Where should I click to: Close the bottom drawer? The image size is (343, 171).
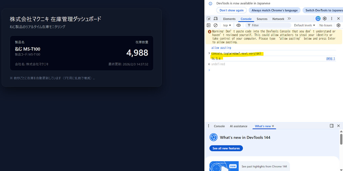[339, 126]
